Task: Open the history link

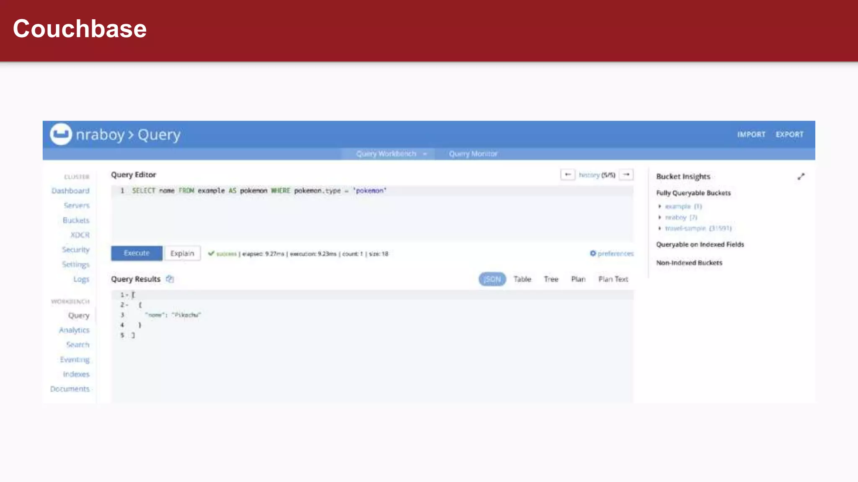Action: [589, 175]
